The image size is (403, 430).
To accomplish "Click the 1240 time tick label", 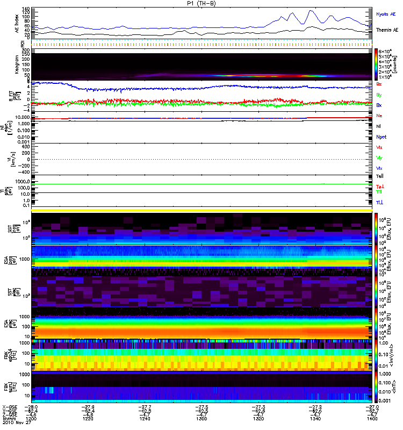I will 145,419.
